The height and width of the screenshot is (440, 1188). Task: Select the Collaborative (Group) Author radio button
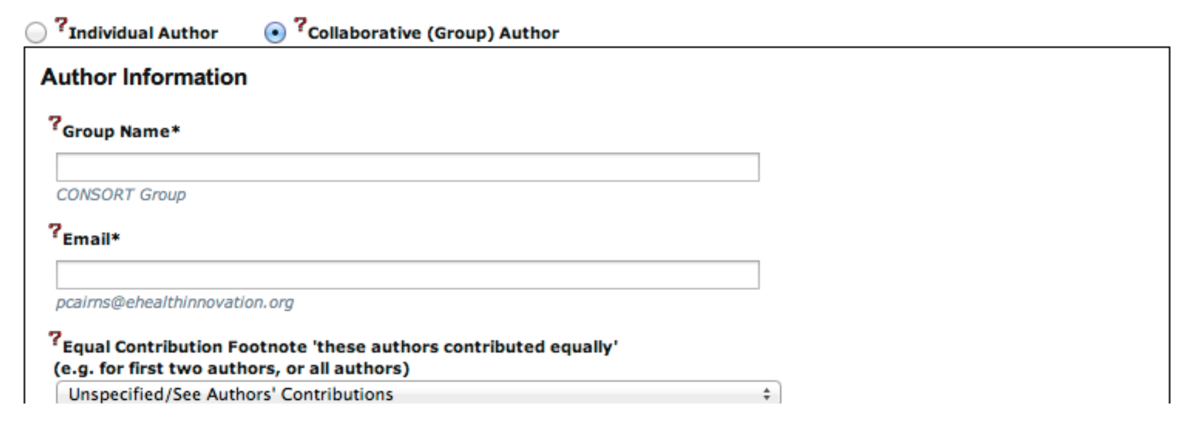coord(275,33)
